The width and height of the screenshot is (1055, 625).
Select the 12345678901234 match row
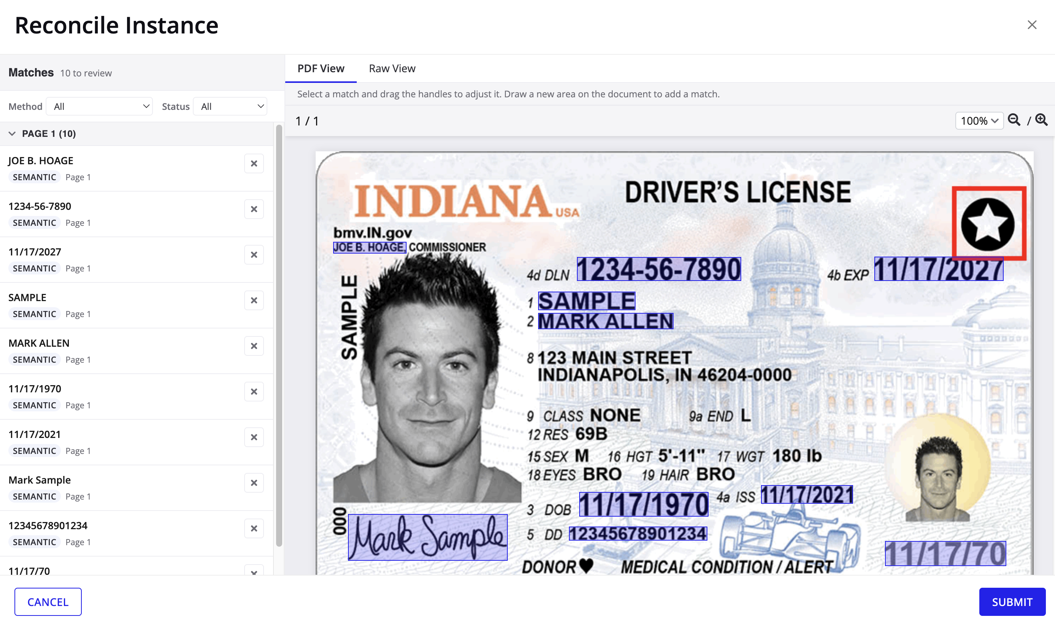click(x=137, y=534)
